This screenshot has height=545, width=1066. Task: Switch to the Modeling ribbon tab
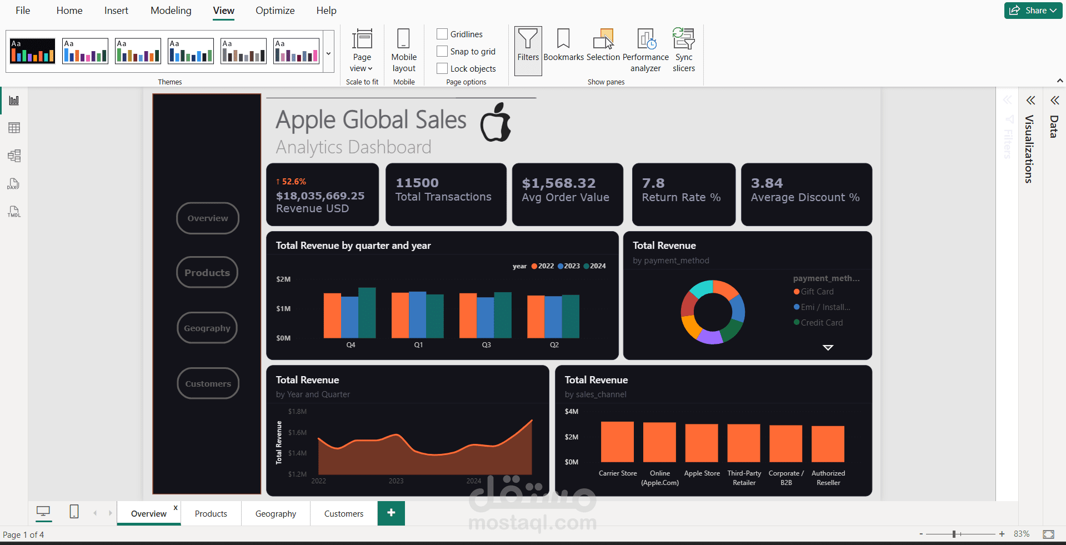tap(171, 11)
